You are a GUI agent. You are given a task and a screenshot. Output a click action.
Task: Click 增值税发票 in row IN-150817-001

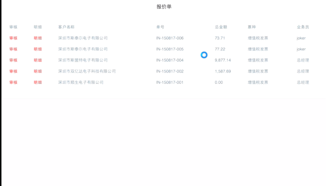click(258, 82)
